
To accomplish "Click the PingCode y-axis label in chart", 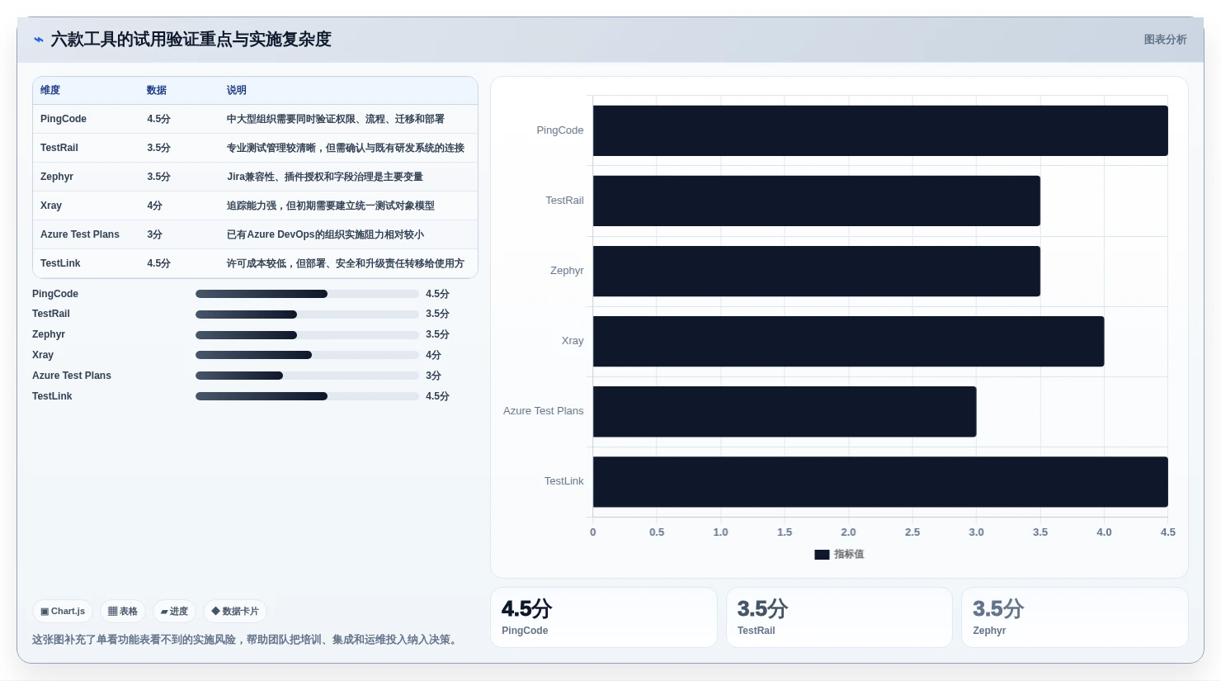I will 560,130.
